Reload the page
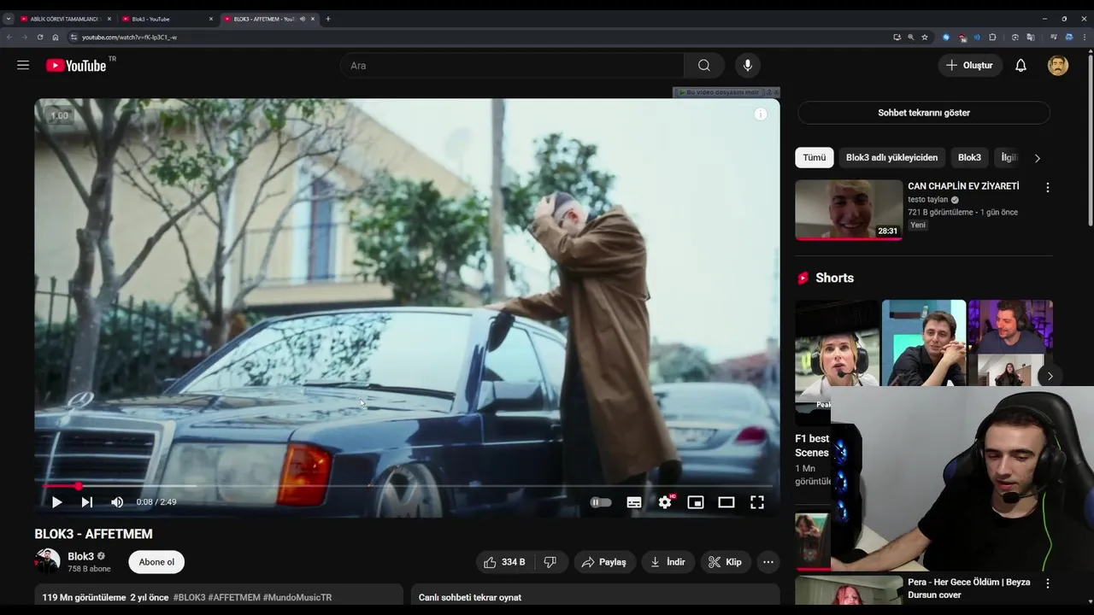This screenshot has height=615, width=1094. pyautogui.click(x=39, y=38)
